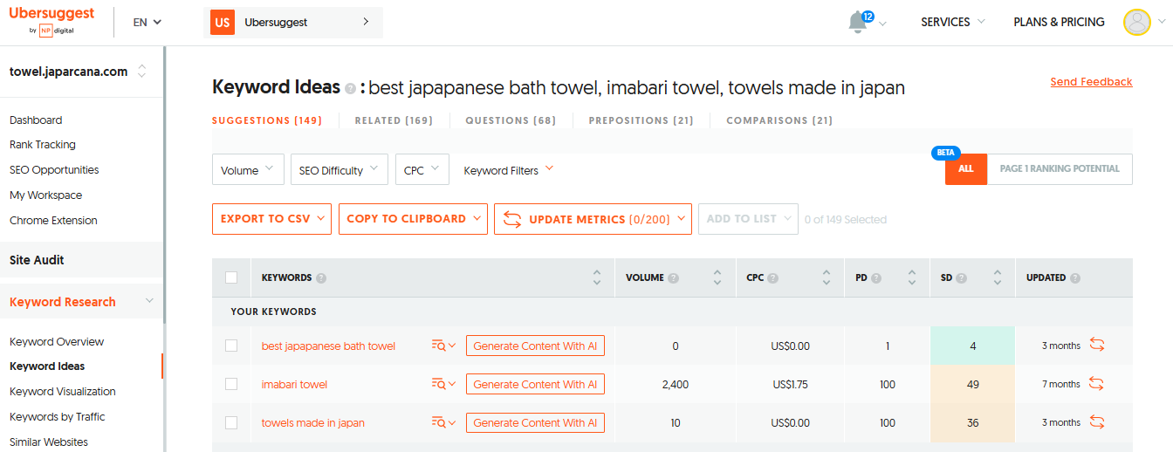Viewport: 1173px width, 452px height.
Task: Generate Content With AI for best japapanese bath towel
Action: [x=535, y=346]
